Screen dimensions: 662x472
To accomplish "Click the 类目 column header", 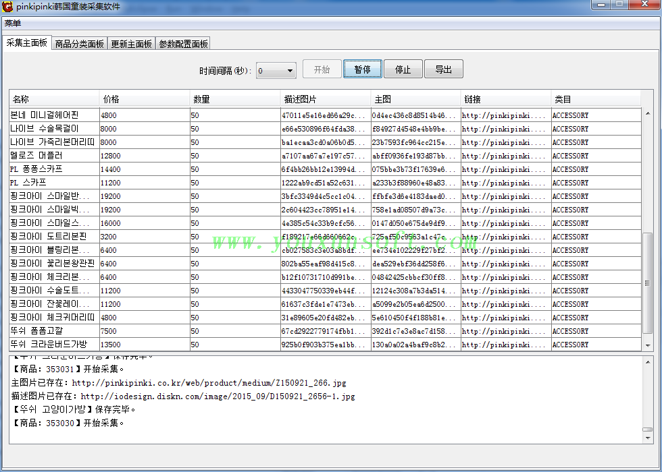I will pyautogui.click(x=596, y=100).
